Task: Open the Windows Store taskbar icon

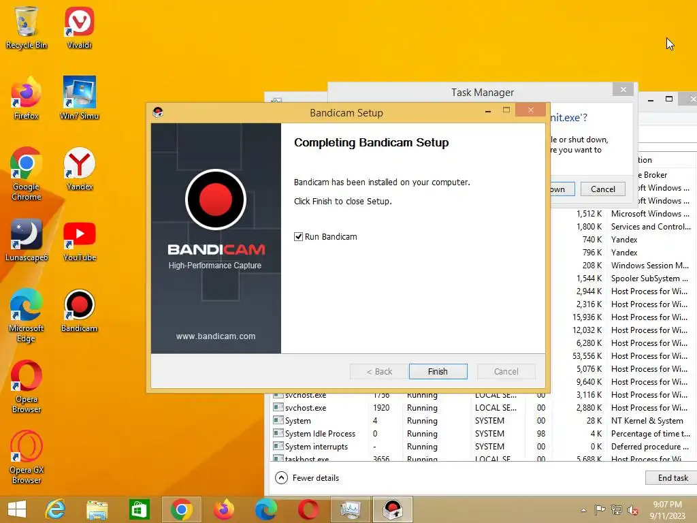Action: pyautogui.click(x=139, y=509)
